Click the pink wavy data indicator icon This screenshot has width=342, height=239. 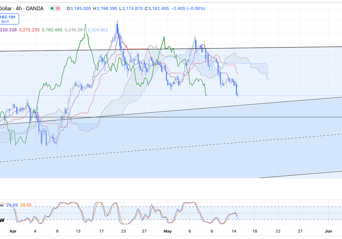[x=58, y=9]
